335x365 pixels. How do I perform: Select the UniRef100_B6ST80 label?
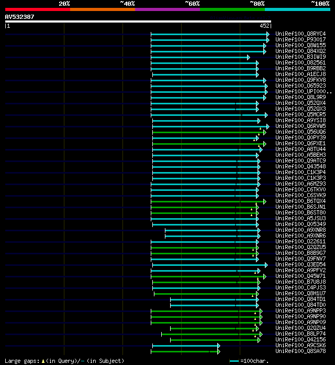(x=300, y=212)
